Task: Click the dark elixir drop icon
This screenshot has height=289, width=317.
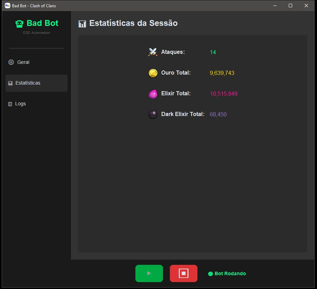Action: click(x=153, y=115)
